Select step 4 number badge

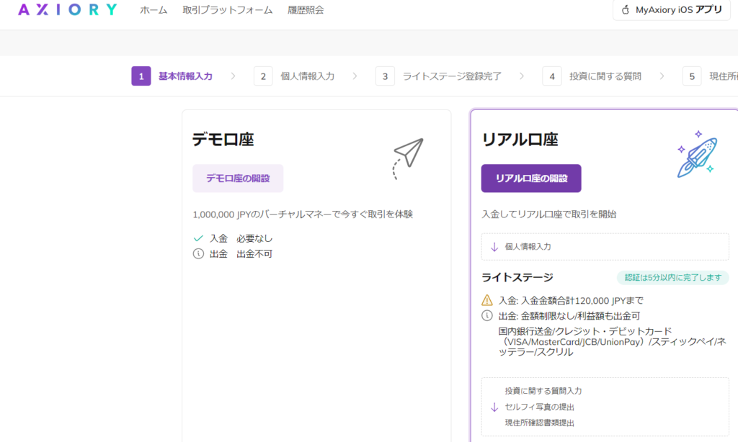pos(552,76)
